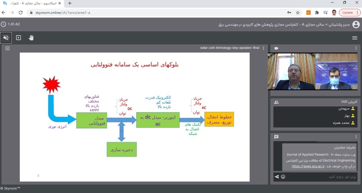Open the saved passwords key icon
The image size is (362, 193).
click(289, 13)
